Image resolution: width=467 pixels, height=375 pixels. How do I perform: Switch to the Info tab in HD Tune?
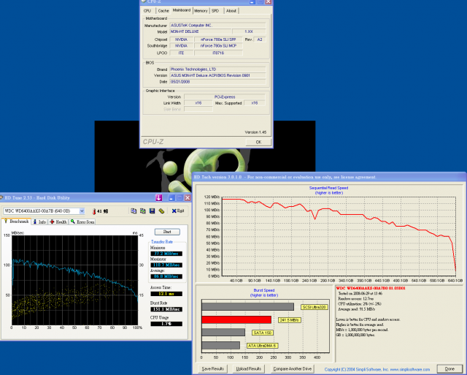pos(39,222)
